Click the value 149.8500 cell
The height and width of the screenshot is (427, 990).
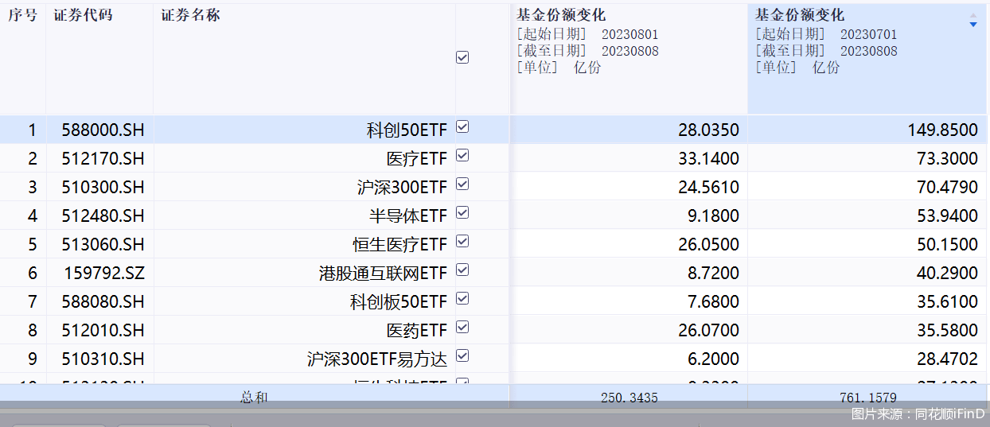[x=941, y=130]
